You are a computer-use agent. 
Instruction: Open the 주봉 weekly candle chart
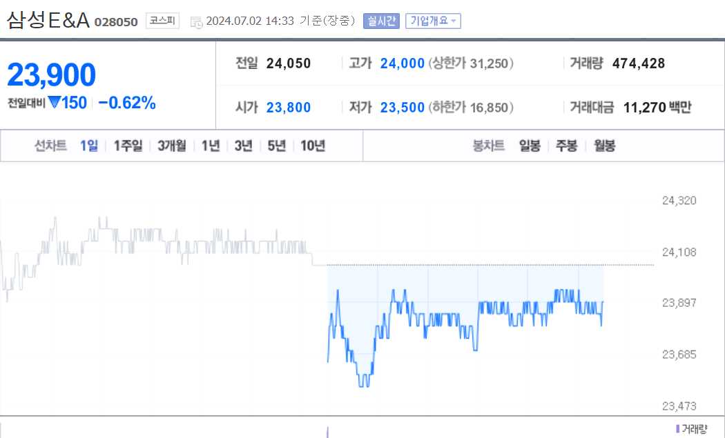coord(567,146)
